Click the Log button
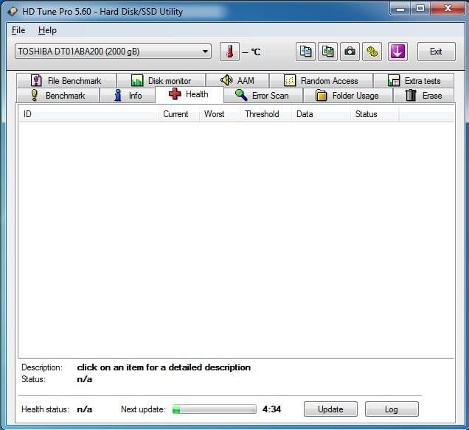Viewport: 469px width, 430px height. pos(392,409)
